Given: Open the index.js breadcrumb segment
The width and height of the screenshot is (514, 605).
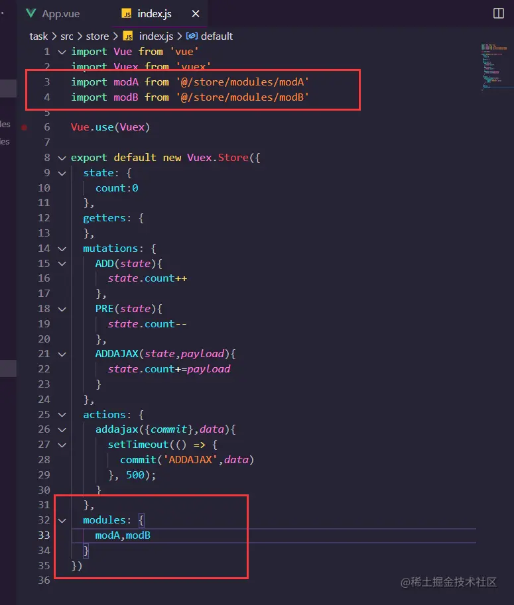Looking at the screenshot, I should click(x=156, y=36).
